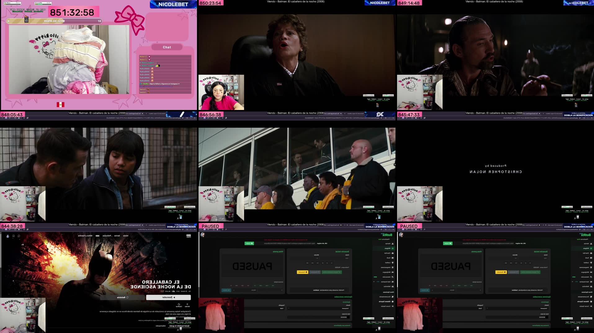Open the frame with timer 846:56:38
Image resolution: width=594 pixels, height=333 pixels.
297,167
